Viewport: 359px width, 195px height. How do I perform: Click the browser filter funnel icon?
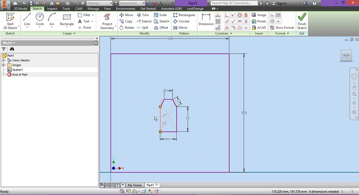[4, 49]
